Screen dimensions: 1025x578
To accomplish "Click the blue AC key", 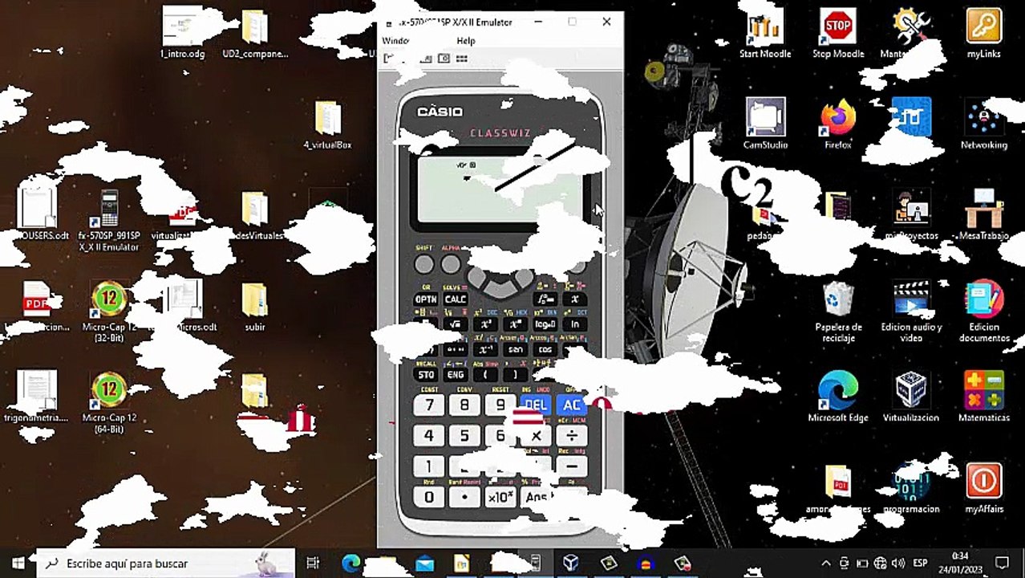I will click(x=572, y=405).
